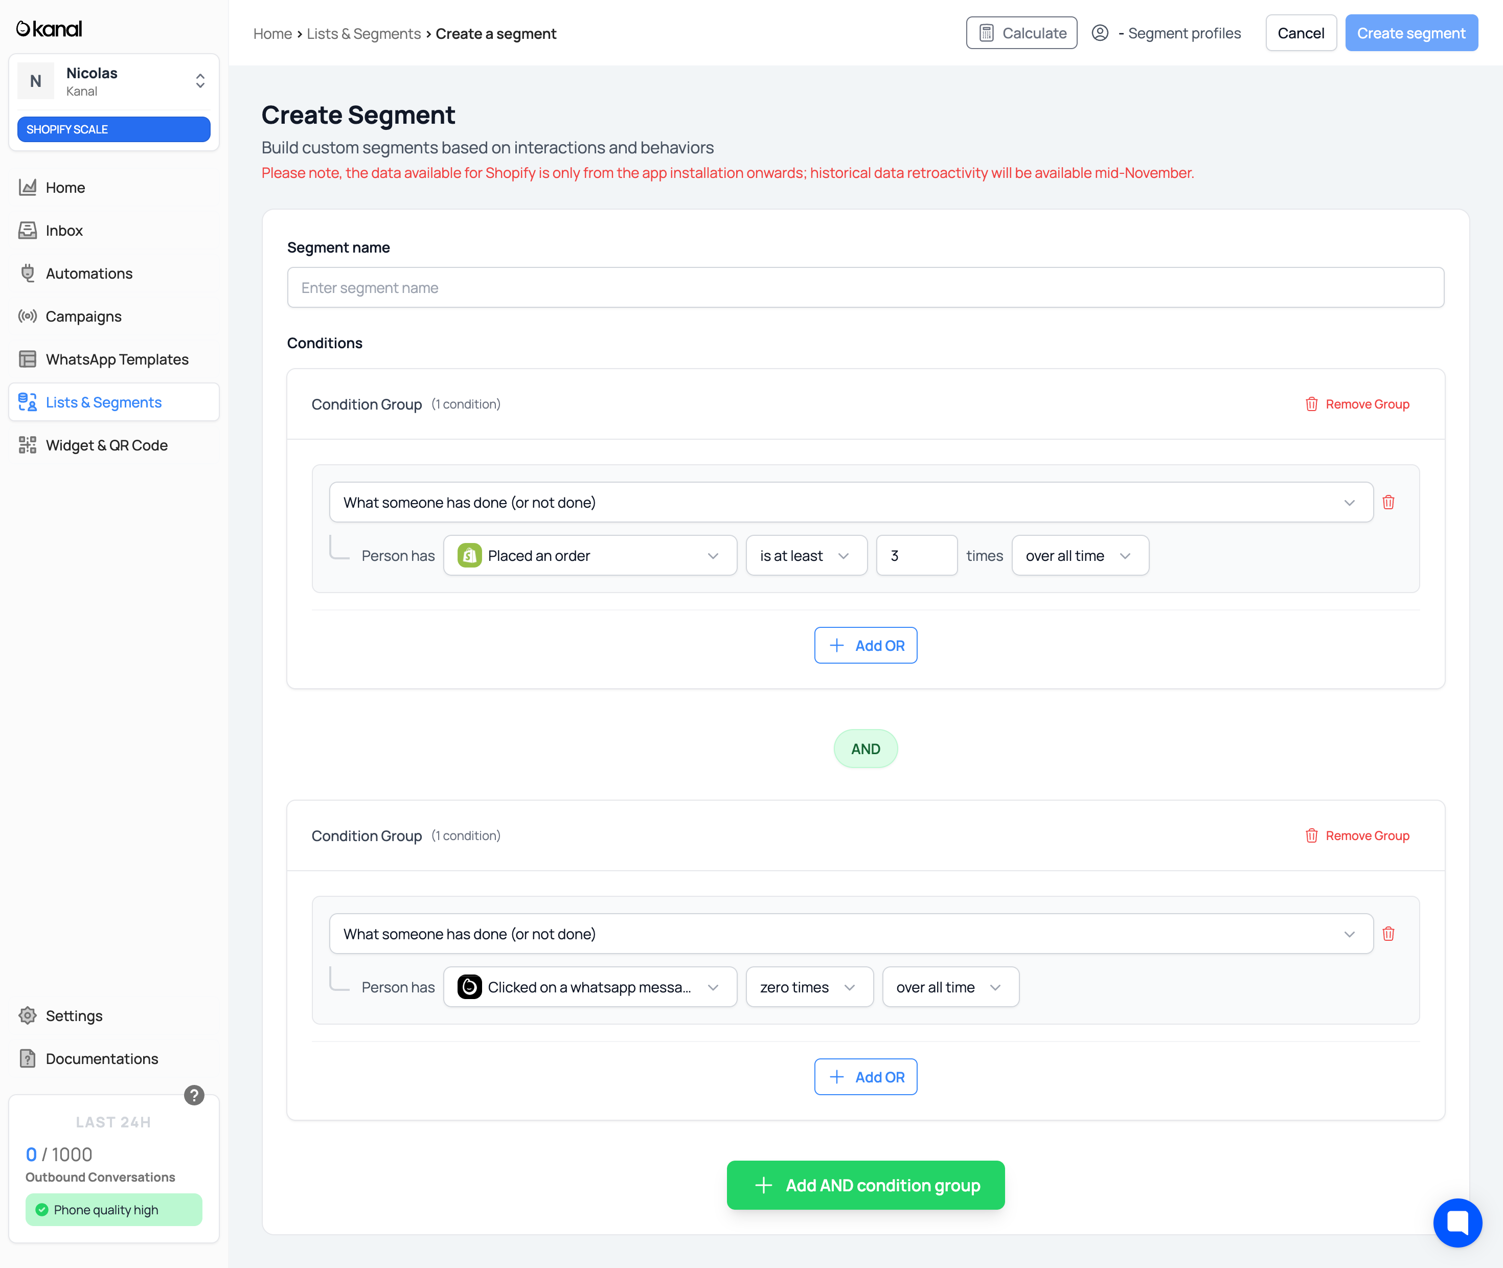Image resolution: width=1503 pixels, height=1268 pixels.
Task: Go to the Inbox page
Action: pos(64,231)
